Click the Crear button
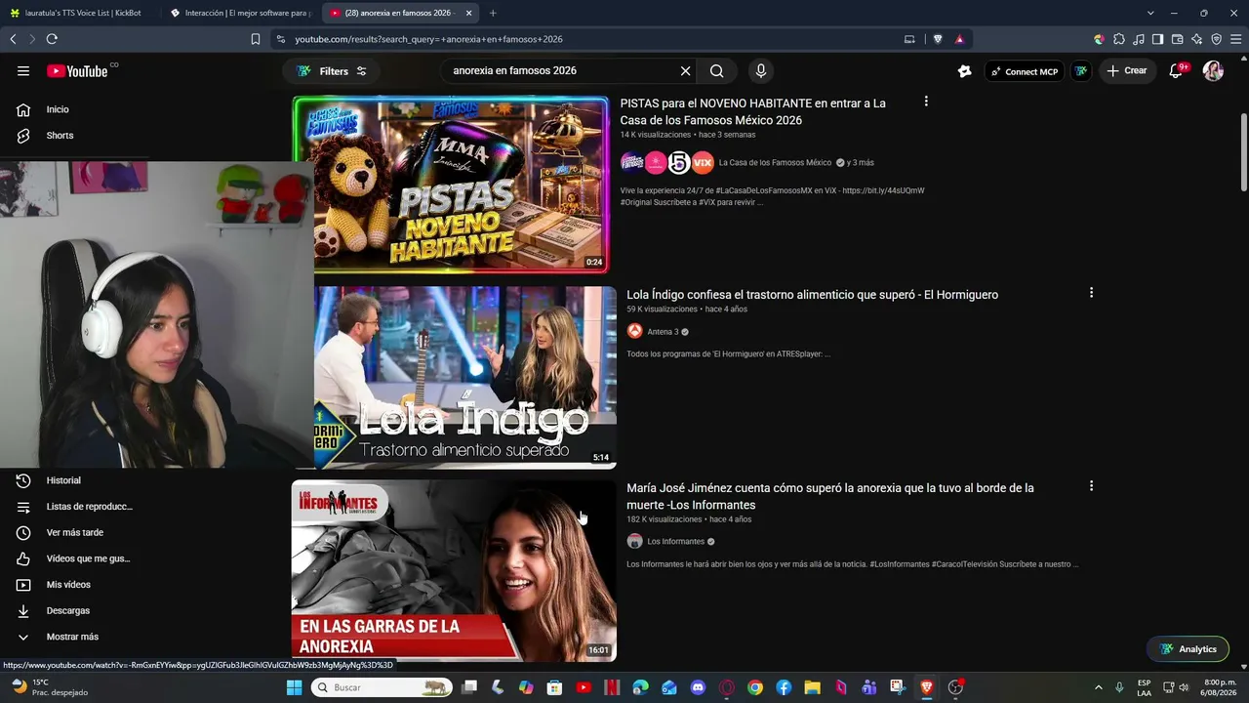The width and height of the screenshot is (1249, 703). [x=1127, y=70]
